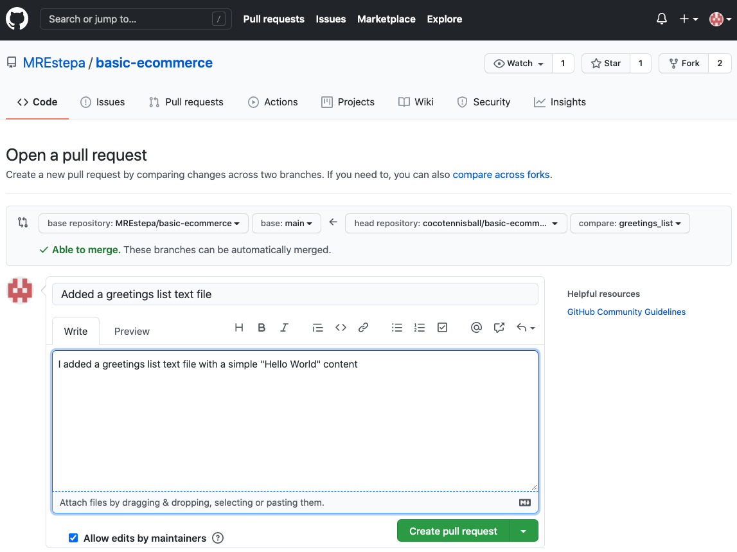Switch to the Code tab
The width and height of the screenshot is (737, 552).
click(x=37, y=102)
